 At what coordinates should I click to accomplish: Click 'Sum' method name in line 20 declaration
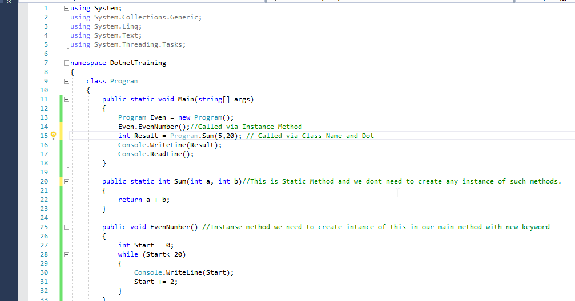[x=180, y=181]
